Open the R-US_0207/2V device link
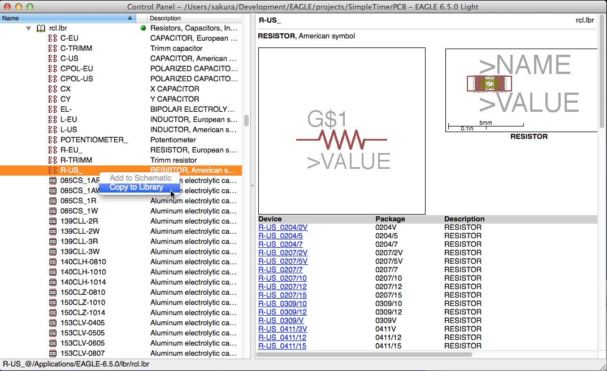This screenshot has height=371, width=607. point(283,253)
